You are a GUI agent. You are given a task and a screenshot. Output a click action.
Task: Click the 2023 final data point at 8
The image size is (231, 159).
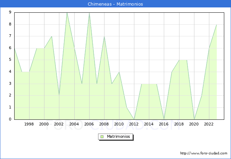(216, 25)
